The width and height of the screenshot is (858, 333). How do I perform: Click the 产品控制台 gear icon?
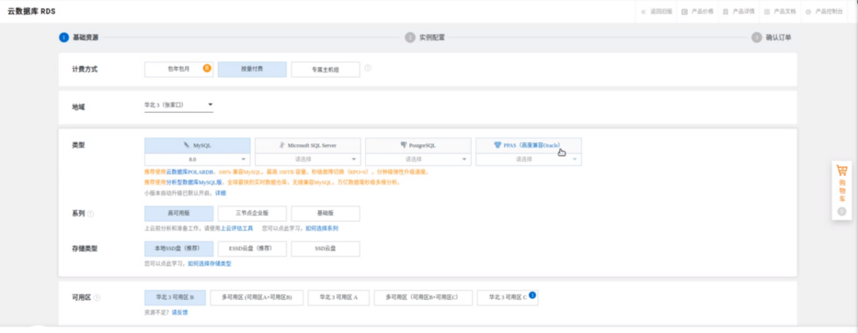point(808,11)
